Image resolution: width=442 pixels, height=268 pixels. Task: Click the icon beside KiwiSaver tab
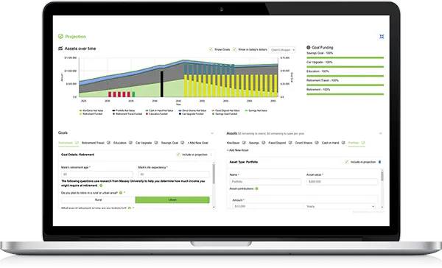244,143
